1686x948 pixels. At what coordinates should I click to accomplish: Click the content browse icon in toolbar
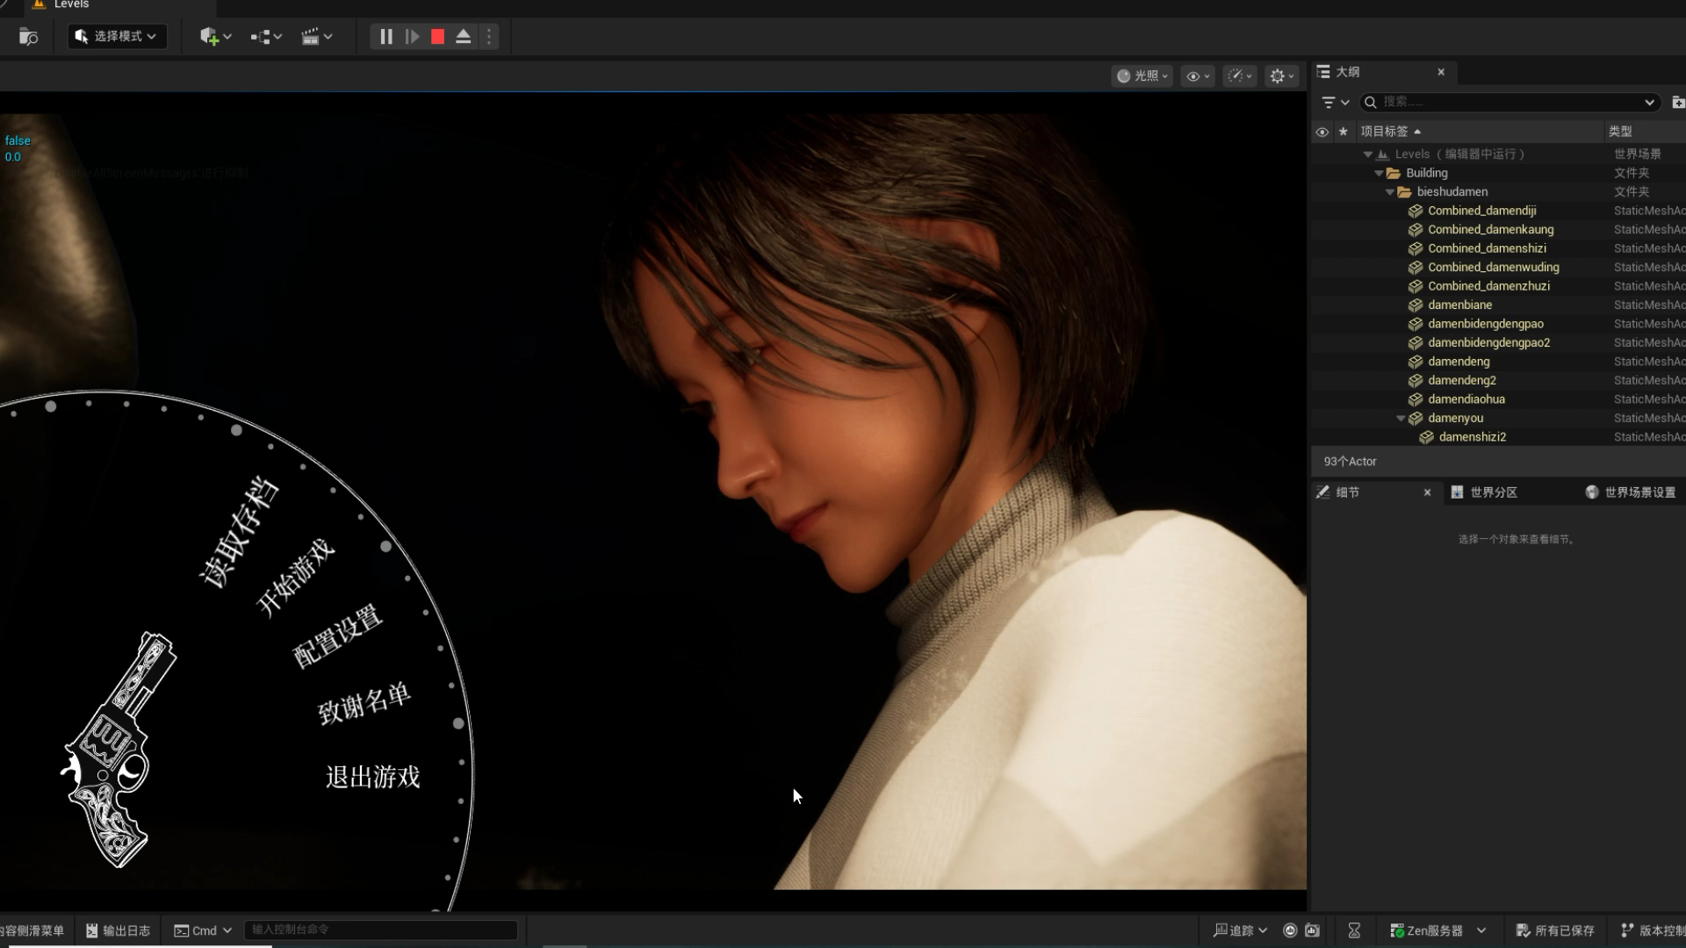(x=28, y=37)
